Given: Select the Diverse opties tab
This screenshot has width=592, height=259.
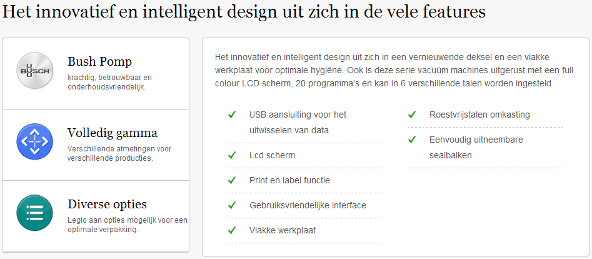Looking at the screenshot, I should [108, 205].
